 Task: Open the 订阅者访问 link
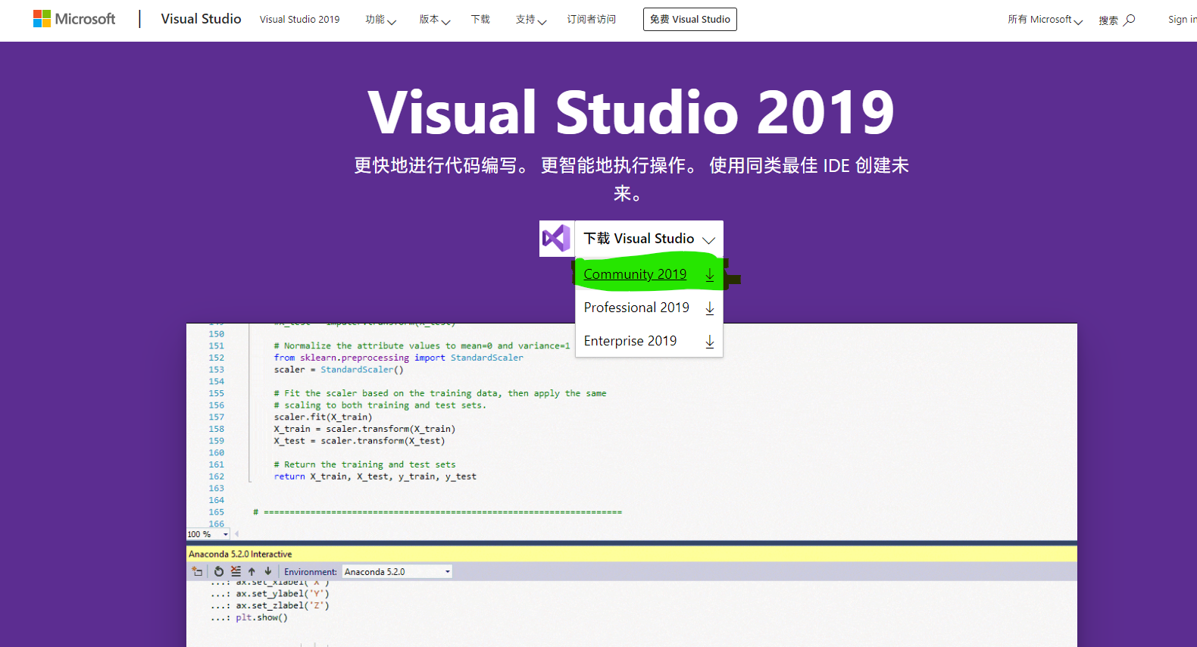[592, 20]
